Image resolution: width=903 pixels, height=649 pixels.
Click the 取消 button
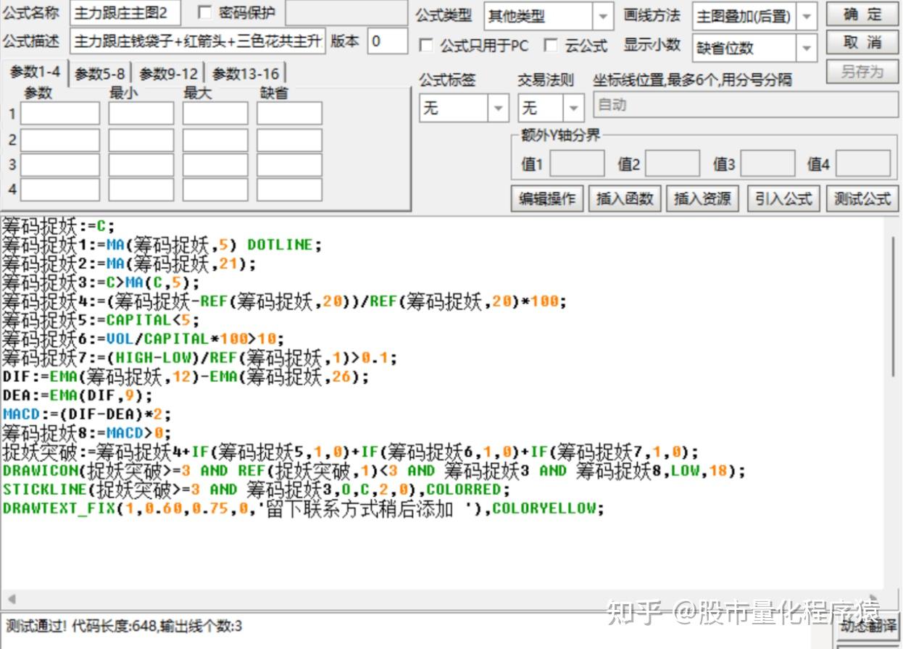coord(862,42)
